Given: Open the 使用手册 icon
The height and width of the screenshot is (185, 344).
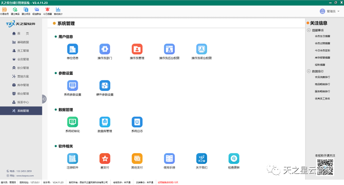Looking at the screenshot, I should coord(169,158).
